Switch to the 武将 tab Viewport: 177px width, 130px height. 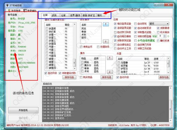tap(54, 15)
